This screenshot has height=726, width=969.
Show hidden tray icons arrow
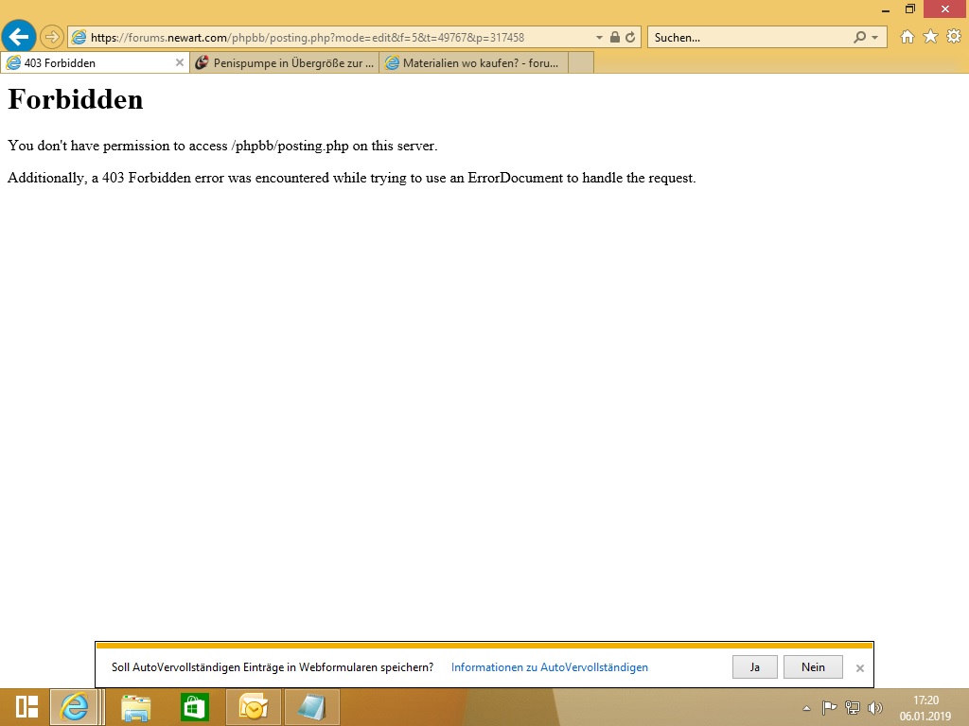[x=806, y=708]
